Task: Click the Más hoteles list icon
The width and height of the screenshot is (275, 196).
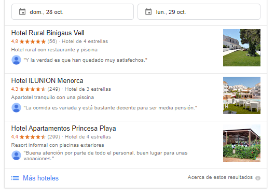Action: [15, 178]
